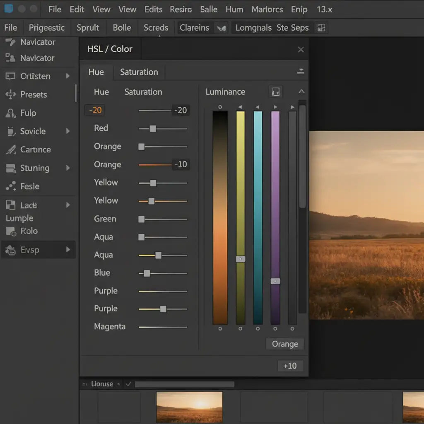Viewport: 424px width, 424px height.
Task: Click the grid icon beside Ste Seps
Action: pos(321,28)
